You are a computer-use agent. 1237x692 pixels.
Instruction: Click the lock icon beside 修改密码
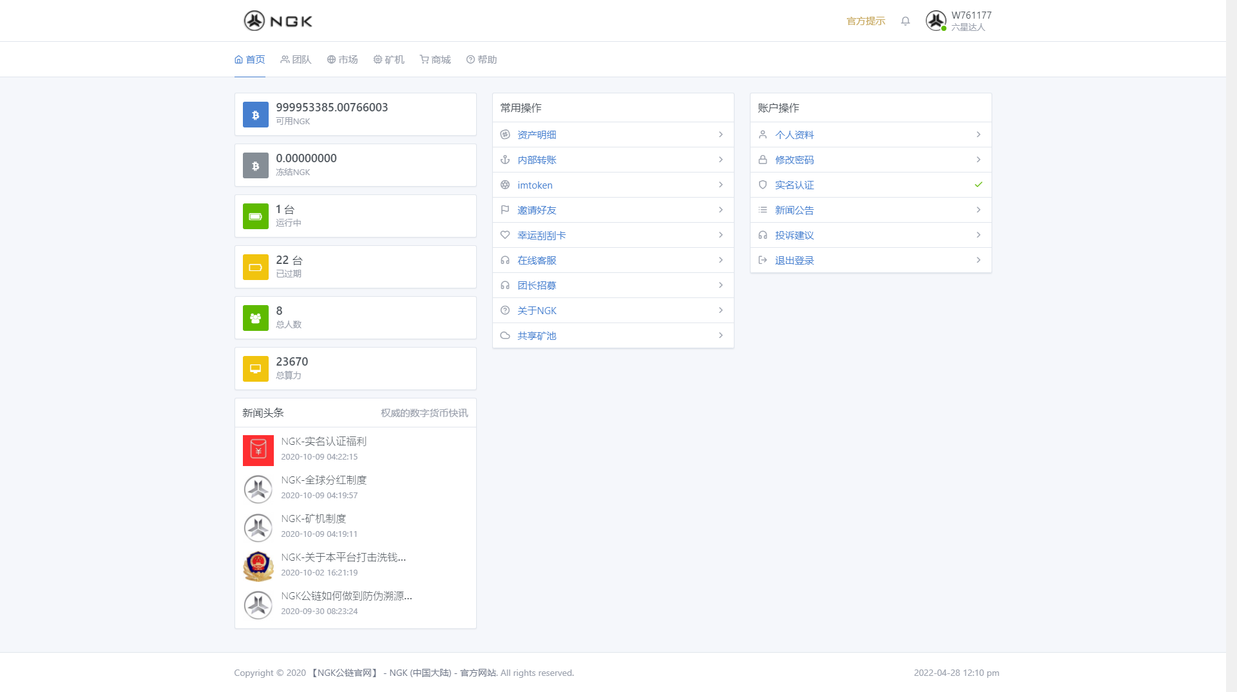click(x=763, y=160)
